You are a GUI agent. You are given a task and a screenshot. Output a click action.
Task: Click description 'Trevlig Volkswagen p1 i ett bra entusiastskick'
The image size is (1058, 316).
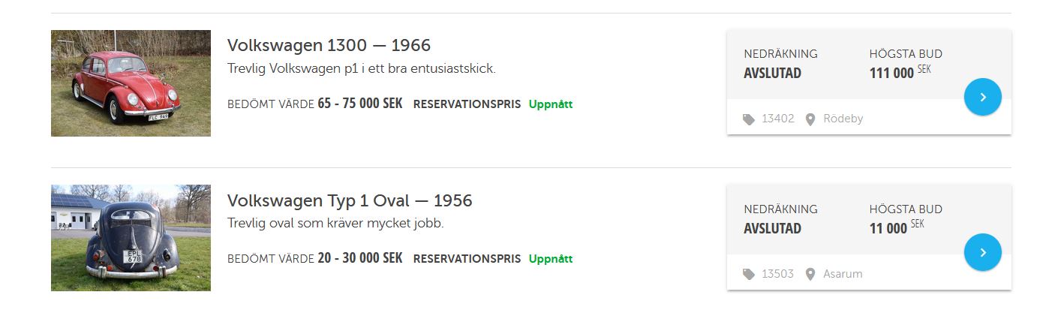[361, 69]
